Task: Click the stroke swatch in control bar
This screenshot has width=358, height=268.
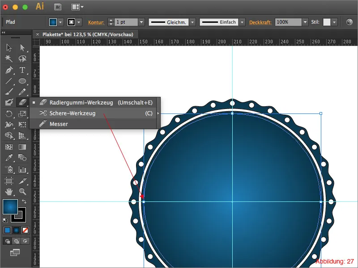Action: [x=71, y=22]
